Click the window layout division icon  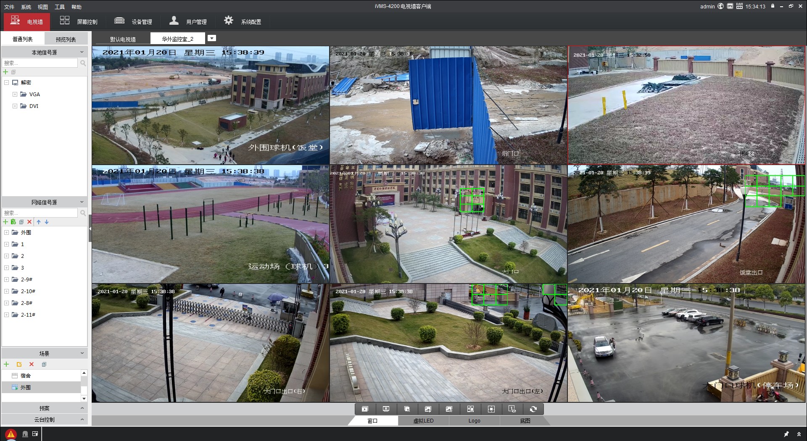point(470,409)
